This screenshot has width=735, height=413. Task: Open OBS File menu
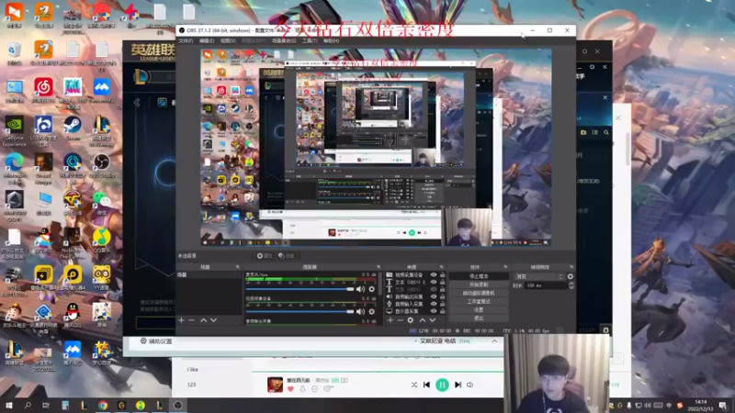coord(187,41)
